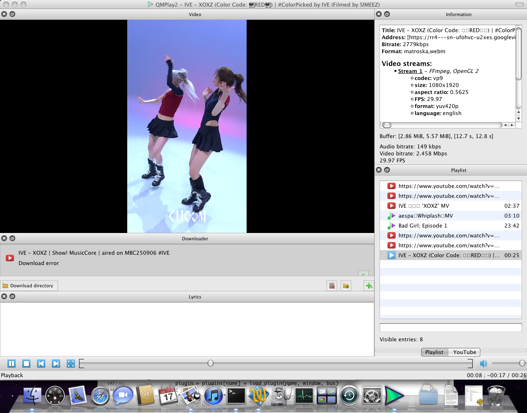Open the green plus dropdown in Downloader

tap(369, 286)
